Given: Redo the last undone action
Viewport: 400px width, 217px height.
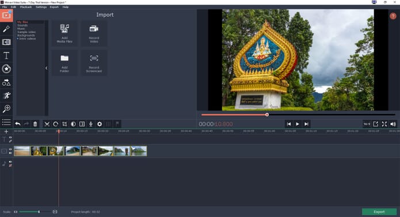Looking at the screenshot, I should point(26,124).
